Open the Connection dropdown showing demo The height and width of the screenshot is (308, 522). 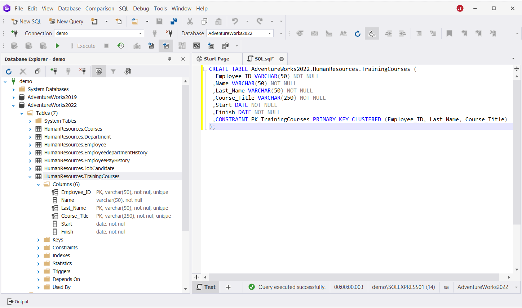click(140, 33)
